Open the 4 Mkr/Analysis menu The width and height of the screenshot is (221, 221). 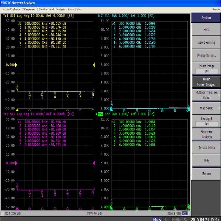coord(57,9)
